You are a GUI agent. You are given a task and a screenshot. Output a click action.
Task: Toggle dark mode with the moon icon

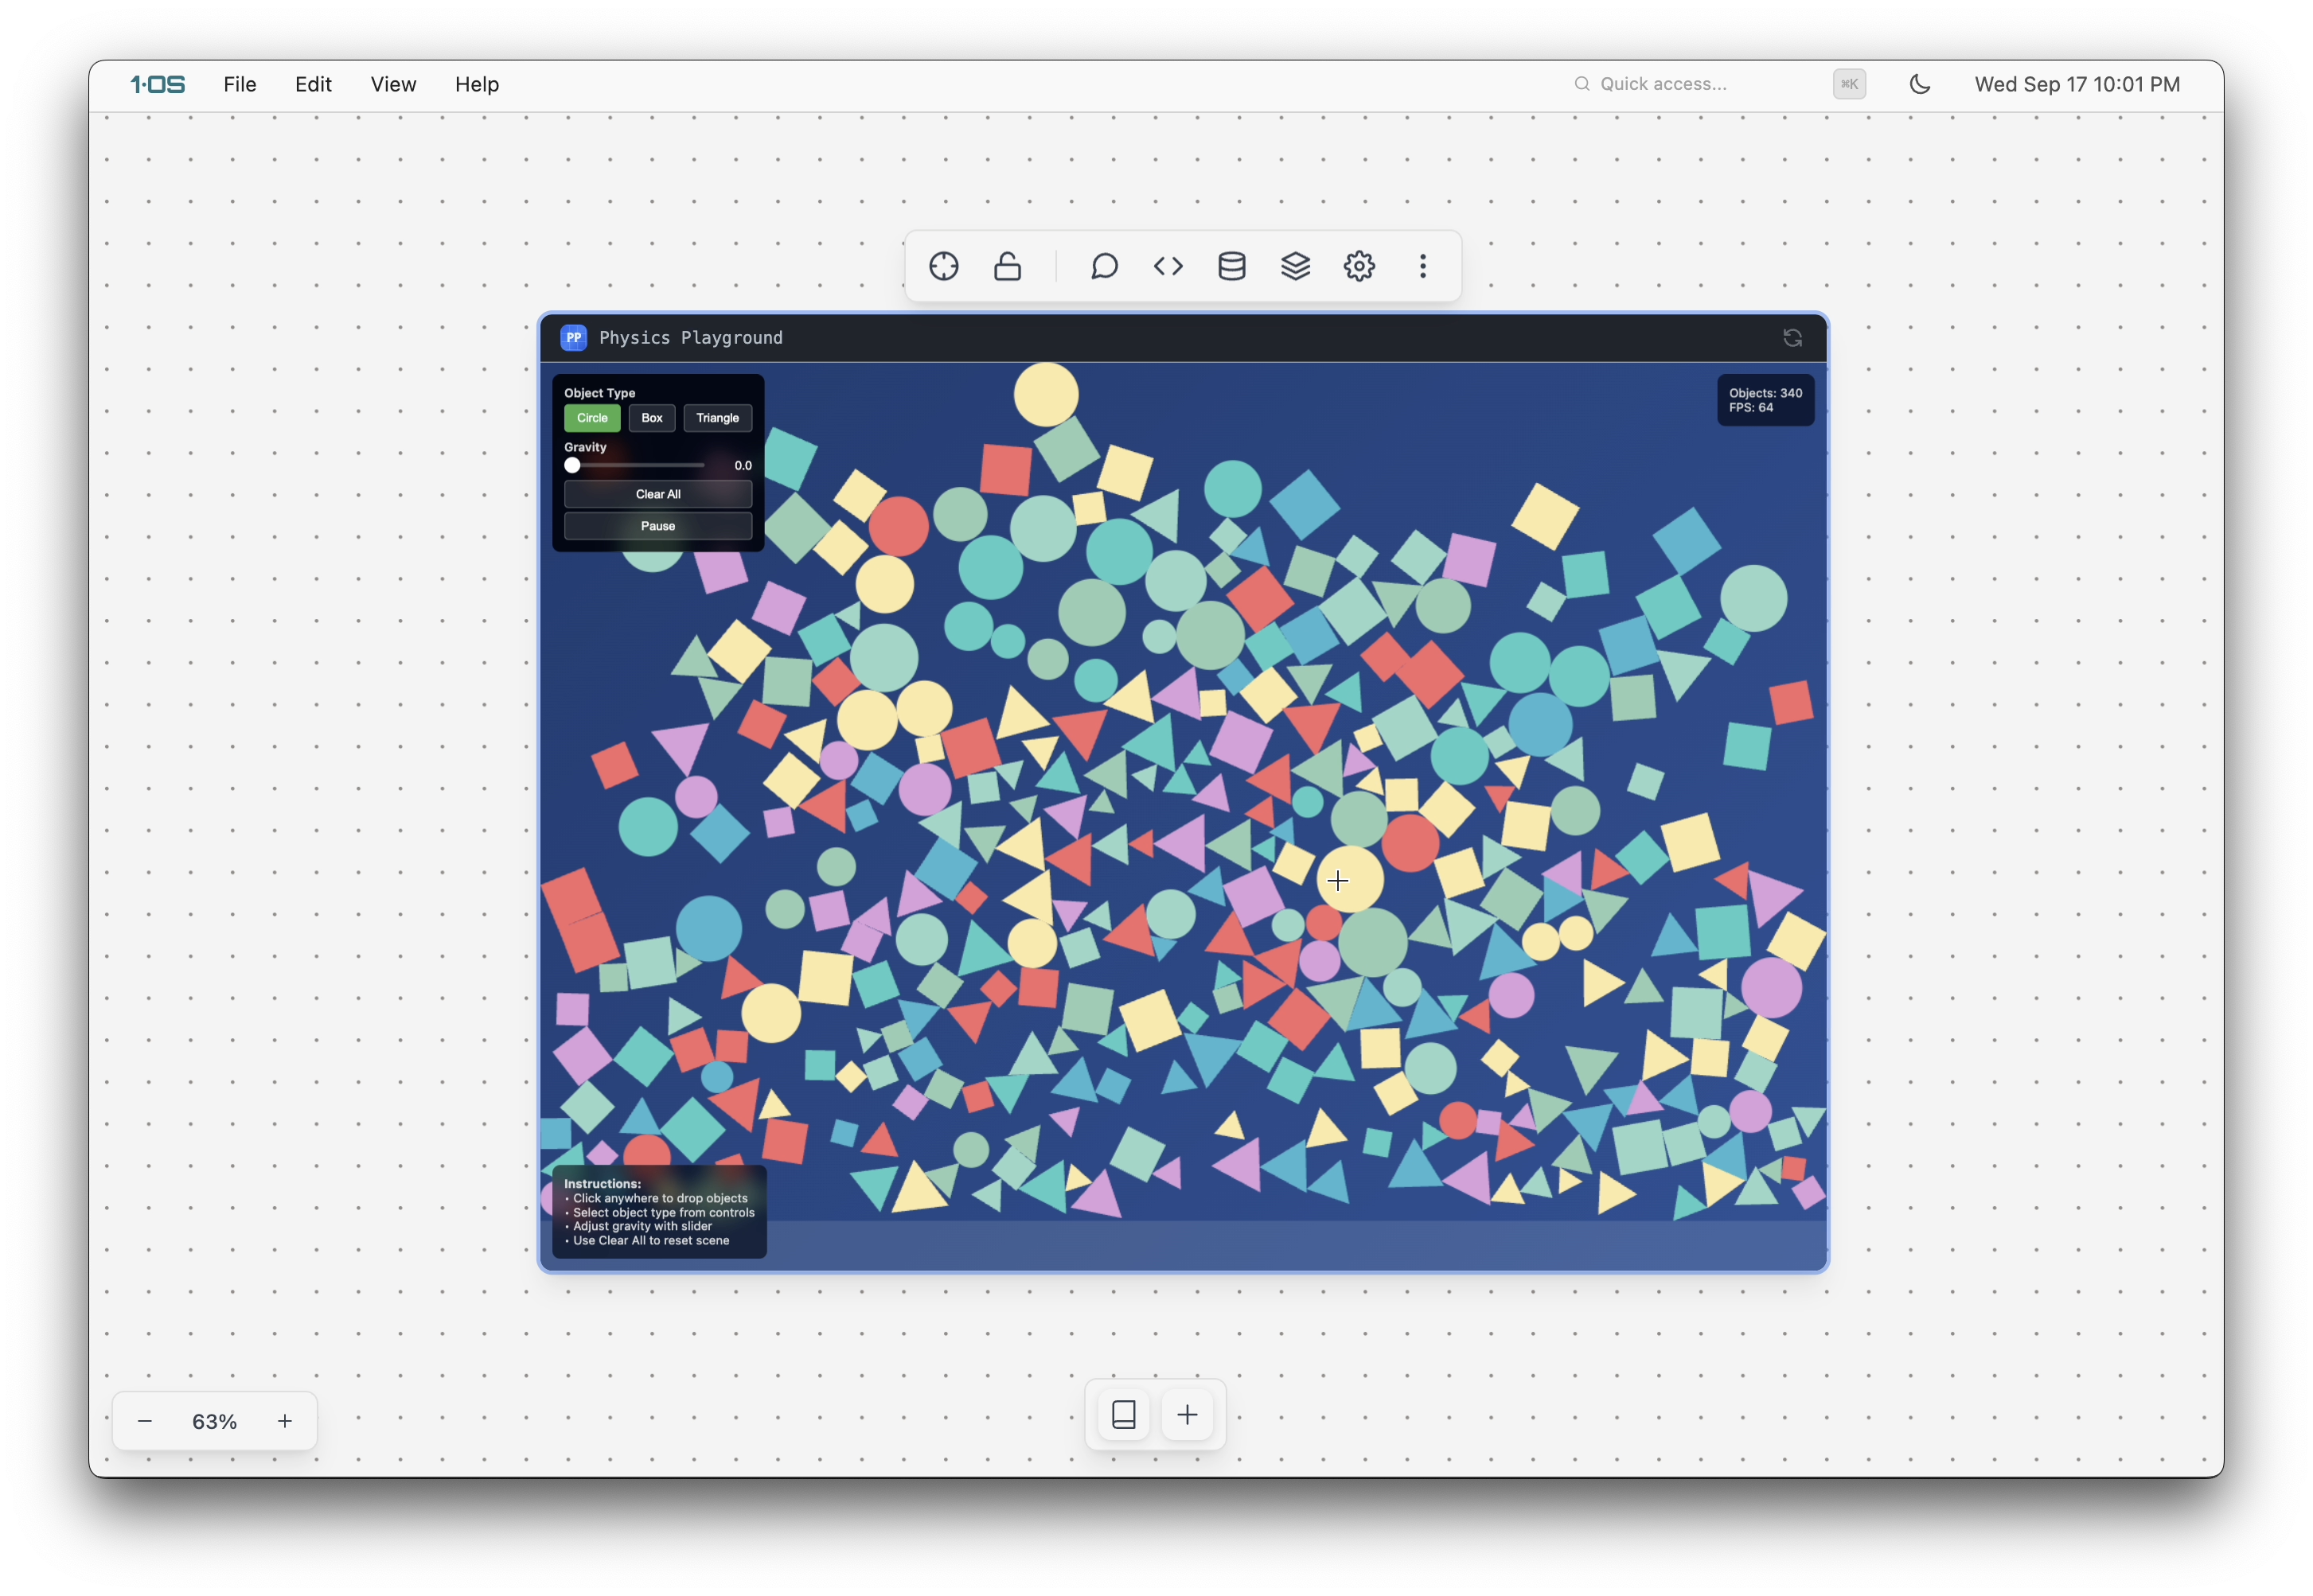pyautogui.click(x=1919, y=84)
